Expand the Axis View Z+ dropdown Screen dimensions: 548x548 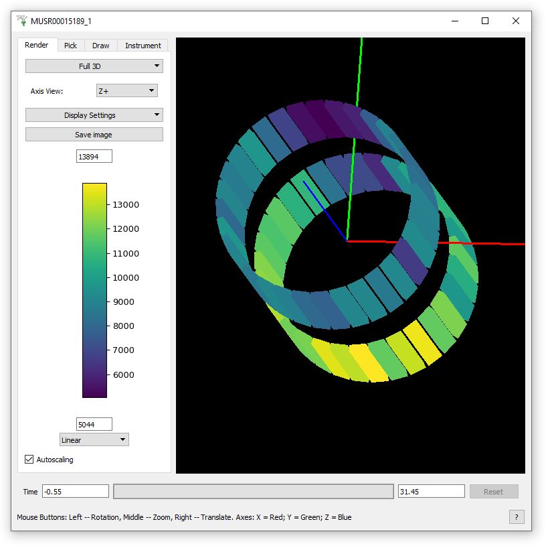[126, 90]
